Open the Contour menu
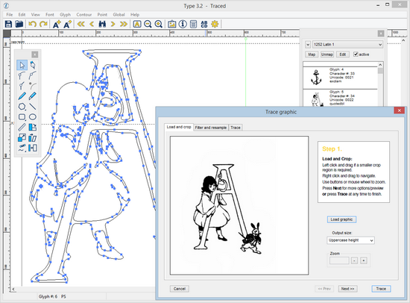410x303 pixels. (x=84, y=15)
